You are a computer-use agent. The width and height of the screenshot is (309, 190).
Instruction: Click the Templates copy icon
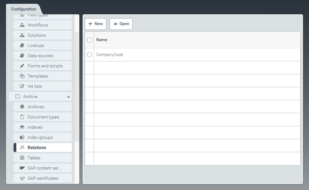coord(22,76)
